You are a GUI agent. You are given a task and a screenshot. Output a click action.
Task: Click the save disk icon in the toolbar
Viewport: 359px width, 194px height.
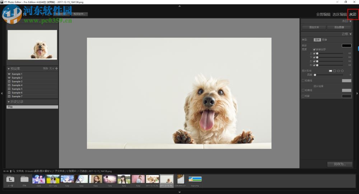coord(25,14)
